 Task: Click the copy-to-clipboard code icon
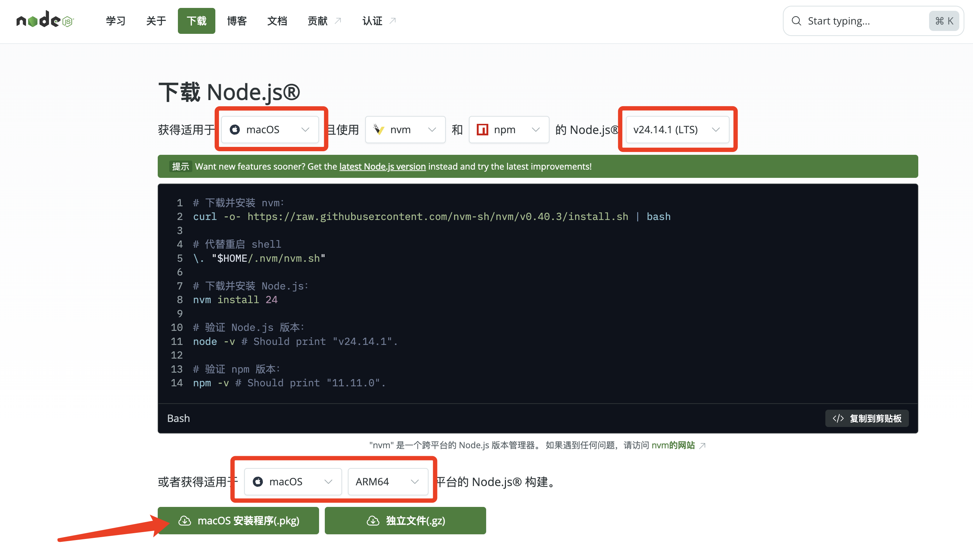[x=839, y=418]
